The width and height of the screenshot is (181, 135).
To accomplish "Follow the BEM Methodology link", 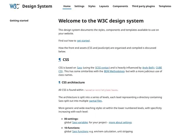I will [114, 71].
